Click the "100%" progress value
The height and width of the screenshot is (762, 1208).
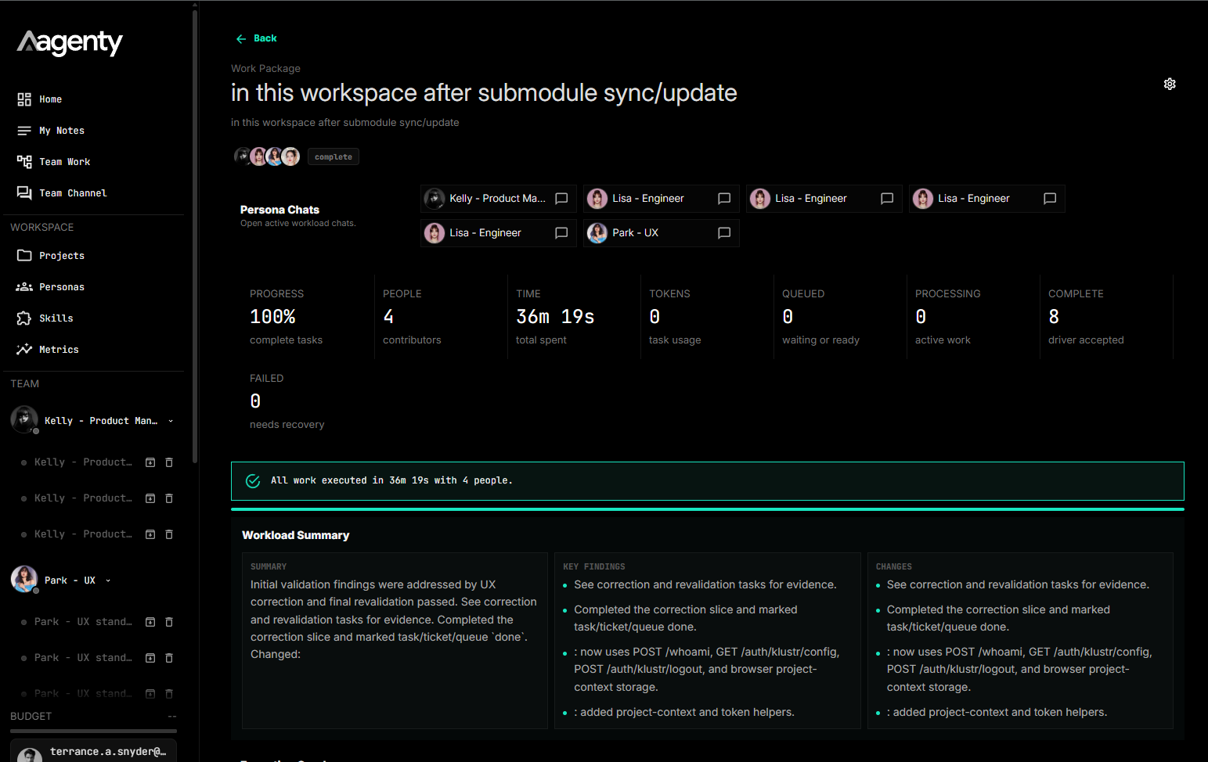tap(272, 317)
